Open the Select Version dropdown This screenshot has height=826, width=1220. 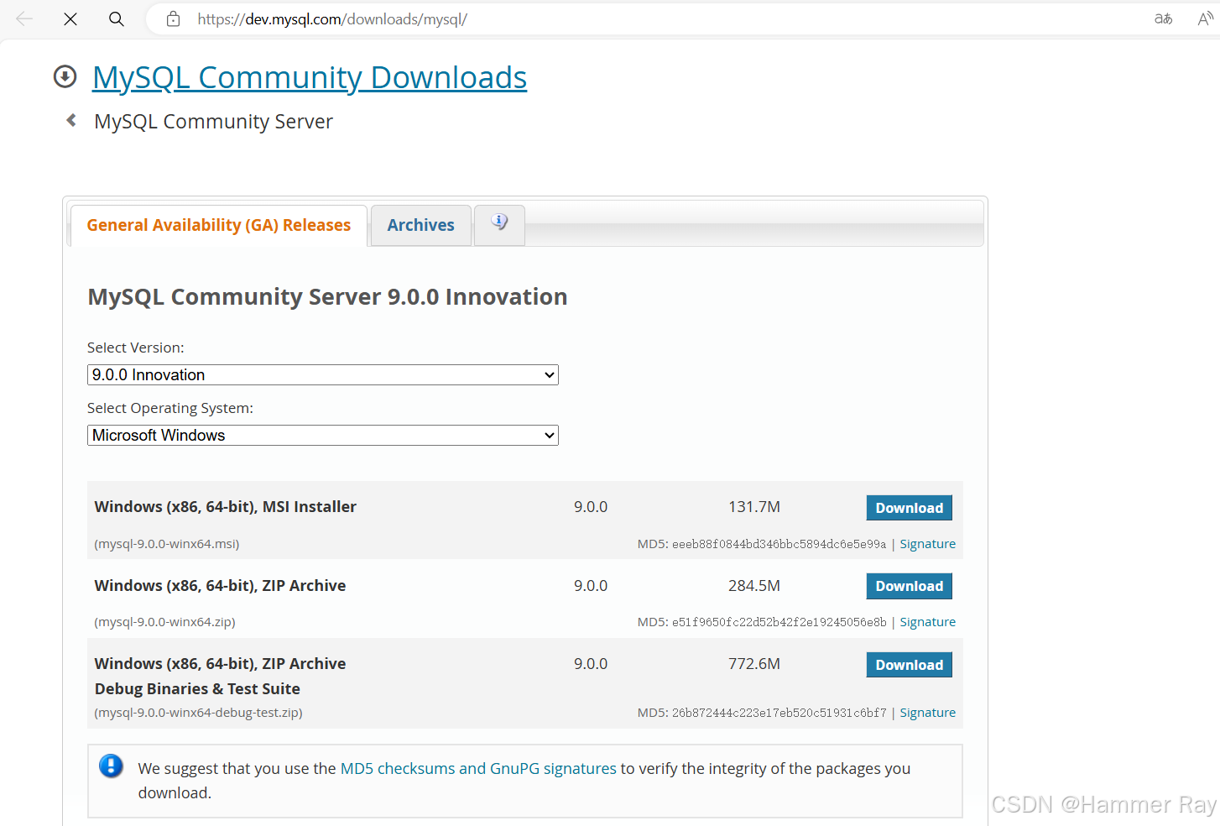(323, 374)
